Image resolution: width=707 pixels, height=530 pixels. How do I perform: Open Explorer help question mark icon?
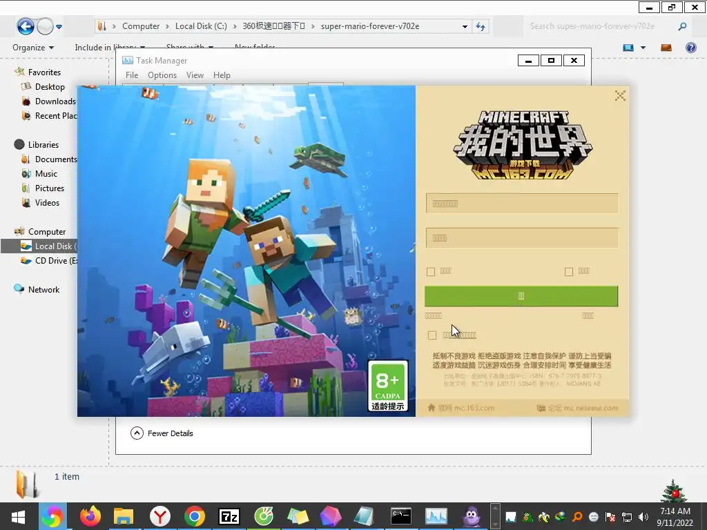(x=690, y=48)
